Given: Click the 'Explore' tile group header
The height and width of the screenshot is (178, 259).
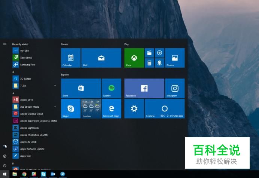Looking at the screenshot, I should pos(65,74).
